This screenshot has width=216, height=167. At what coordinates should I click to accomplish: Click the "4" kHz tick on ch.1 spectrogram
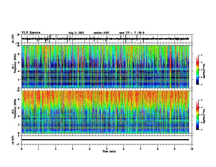point(19,71)
